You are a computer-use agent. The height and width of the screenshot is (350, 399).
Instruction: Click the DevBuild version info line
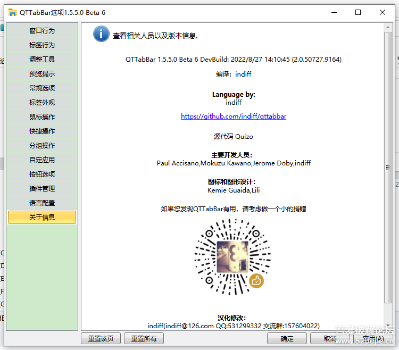[x=234, y=60]
